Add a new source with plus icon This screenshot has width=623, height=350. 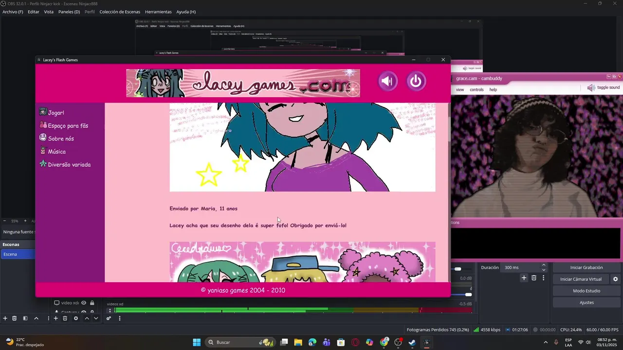(x=55, y=318)
